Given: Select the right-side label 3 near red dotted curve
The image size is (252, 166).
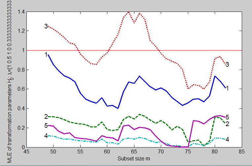Looking at the screenshot, I should tap(228, 65).
